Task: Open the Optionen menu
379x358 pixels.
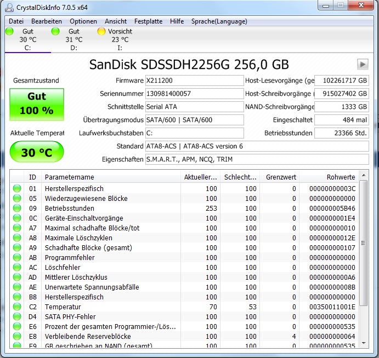Action: 83,21
